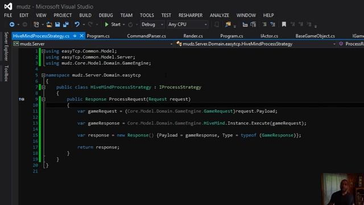This screenshot has width=364, height=205.
Task: Click the Save floppy disk icon
Action: [57, 24]
